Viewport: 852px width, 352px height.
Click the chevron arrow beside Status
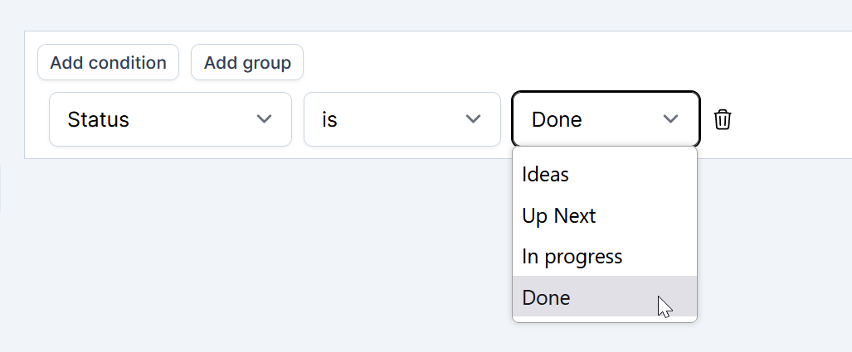[x=264, y=119]
